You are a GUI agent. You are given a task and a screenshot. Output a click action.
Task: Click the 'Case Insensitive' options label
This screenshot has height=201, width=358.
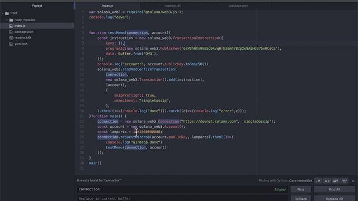(x=300, y=181)
